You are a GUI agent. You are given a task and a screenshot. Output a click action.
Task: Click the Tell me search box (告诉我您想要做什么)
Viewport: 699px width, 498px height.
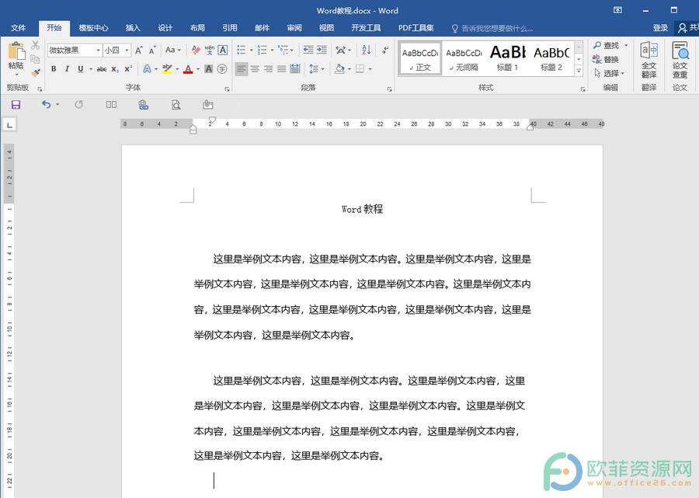pyautogui.click(x=492, y=28)
